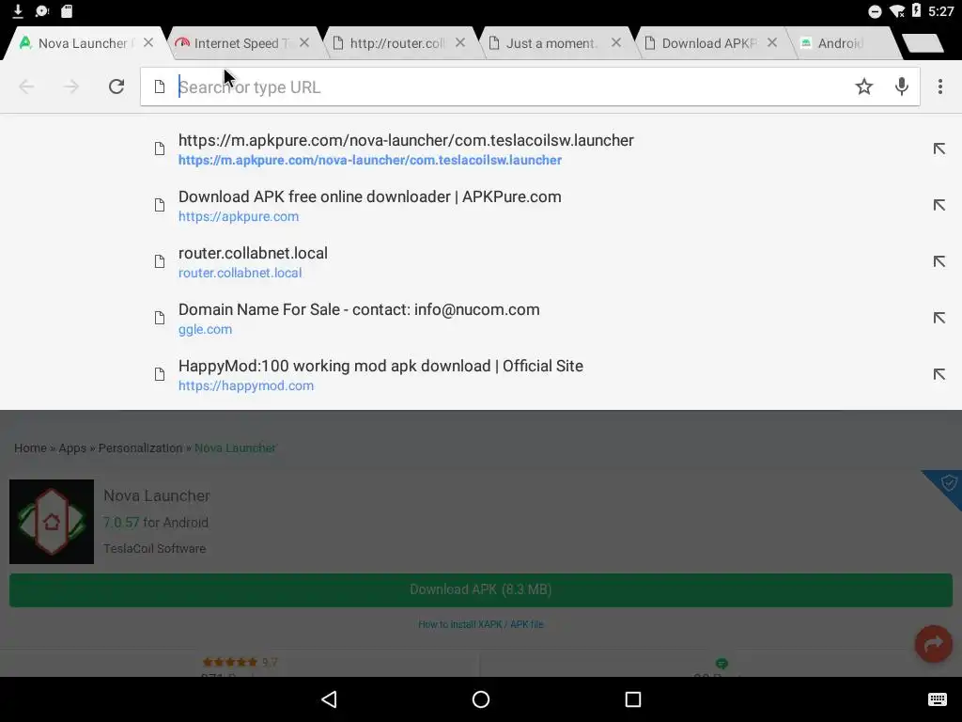Click Apps breadcrumb link
Viewport: 962px width, 722px height.
pos(72,448)
